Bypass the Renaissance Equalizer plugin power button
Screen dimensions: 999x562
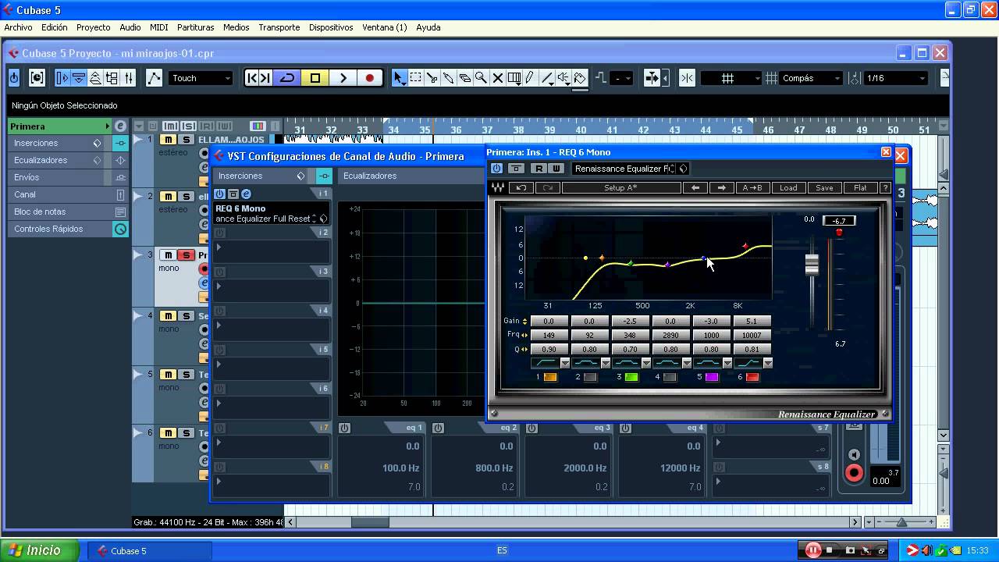(496, 168)
